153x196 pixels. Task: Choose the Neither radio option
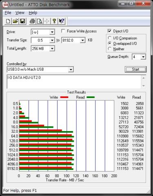110,49
